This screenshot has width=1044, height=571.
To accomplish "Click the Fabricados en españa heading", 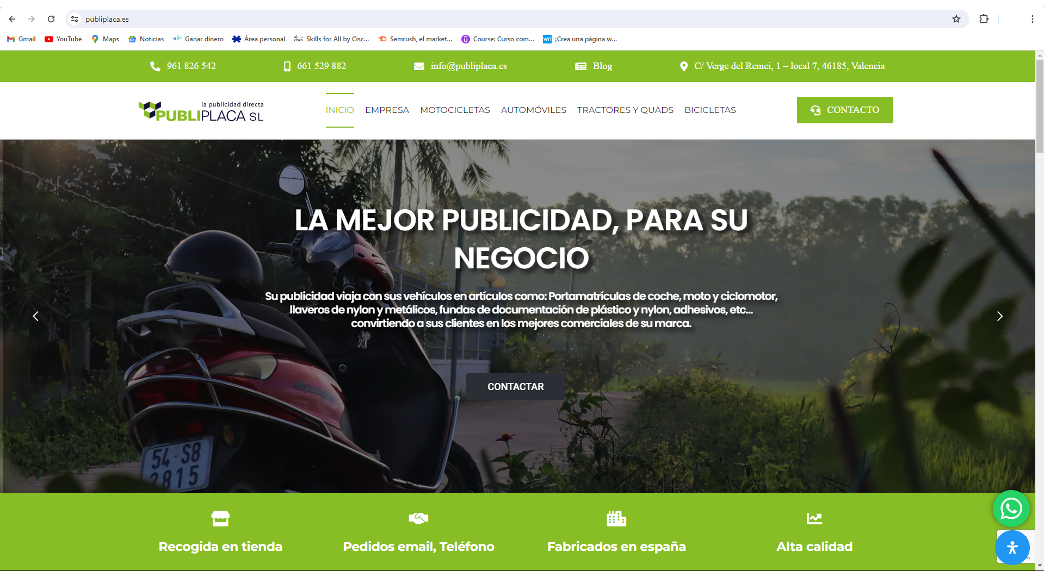I will point(616,547).
